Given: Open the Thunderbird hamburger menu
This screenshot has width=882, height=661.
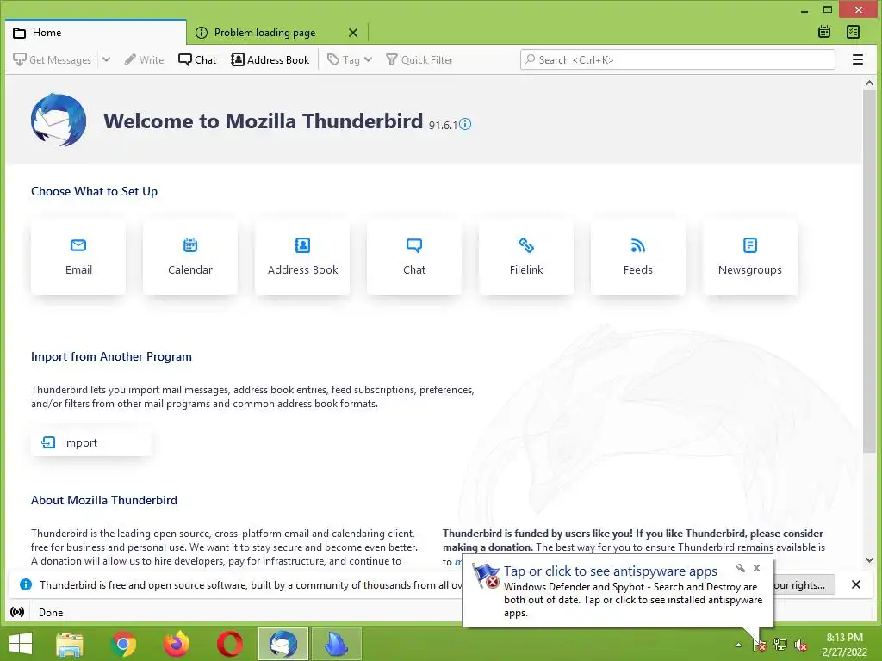Looking at the screenshot, I should click(x=857, y=59).
